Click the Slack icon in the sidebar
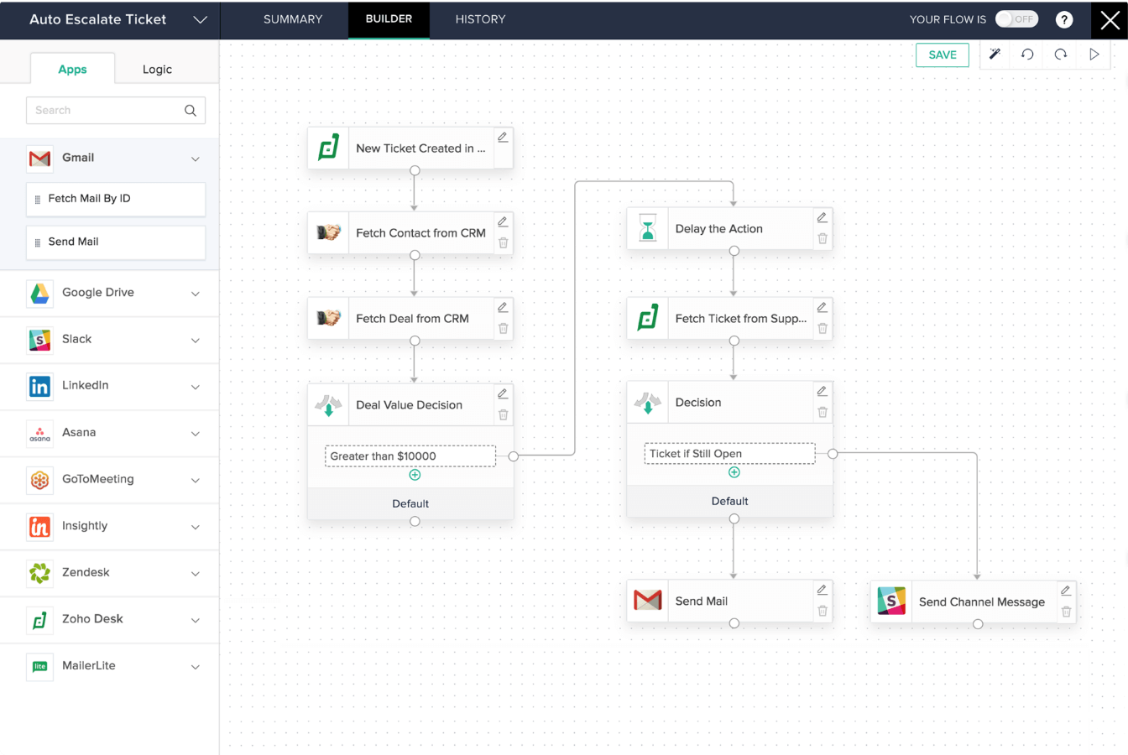The image size is (1128, 755). click(39, 340)
